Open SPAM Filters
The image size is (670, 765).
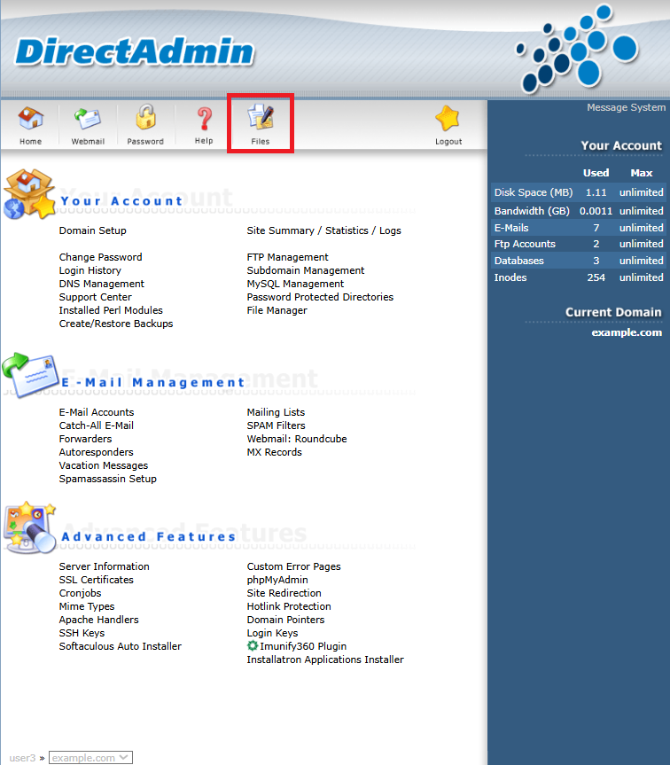point(276,425)
